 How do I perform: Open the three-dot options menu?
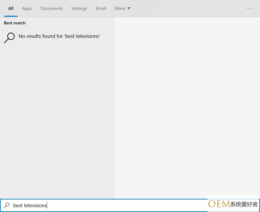[x=249, y=8]
